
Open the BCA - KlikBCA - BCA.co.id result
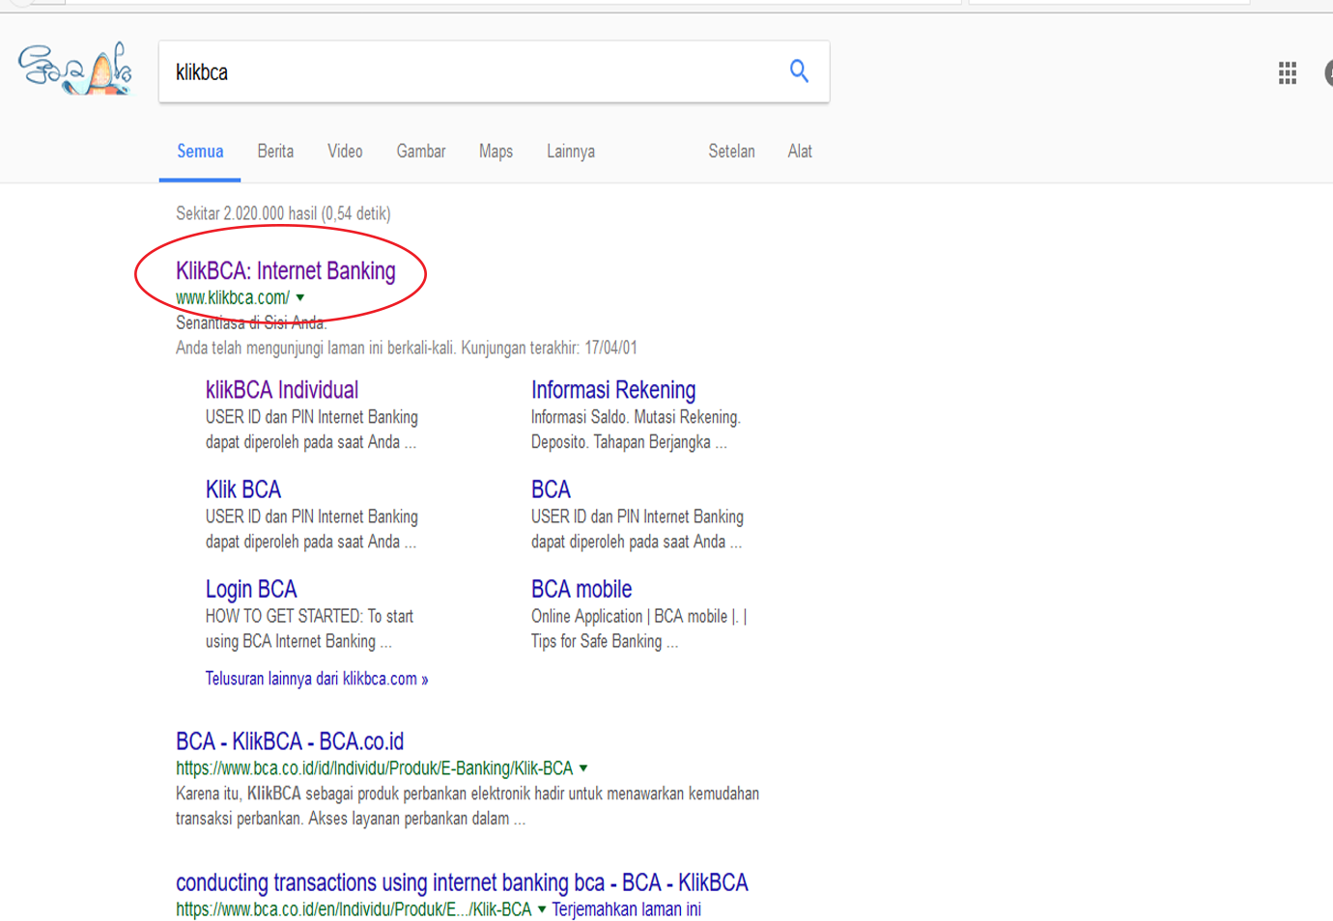coord(290,741)
